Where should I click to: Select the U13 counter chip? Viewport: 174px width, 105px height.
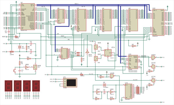pyautogui.click(x=128, y=91)
